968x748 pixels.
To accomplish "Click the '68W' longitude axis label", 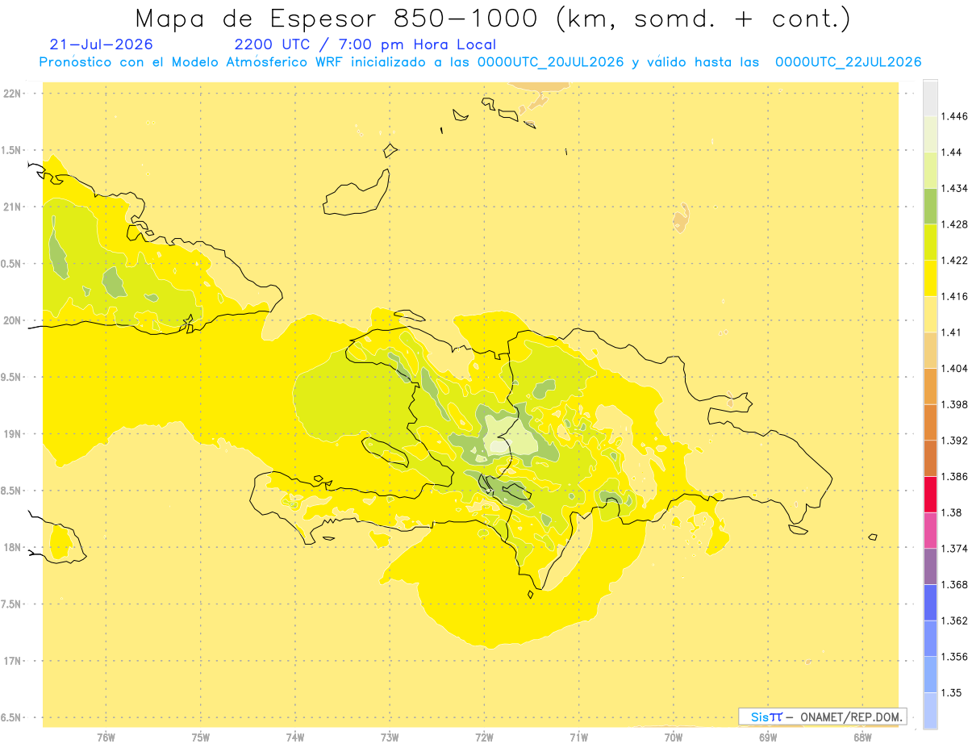I will tap(862, 738).
